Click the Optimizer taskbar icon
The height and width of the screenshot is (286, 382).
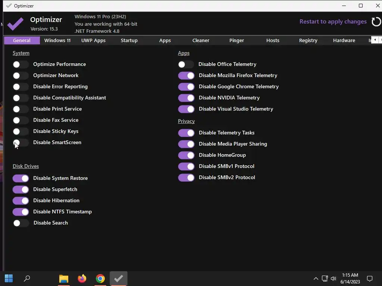point(119,279)
